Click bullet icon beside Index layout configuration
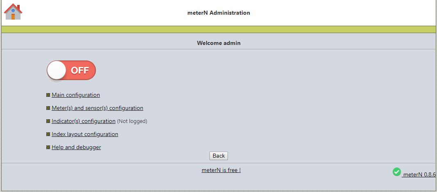The height and width of the screenshot is (192, 437). [48, 134]
